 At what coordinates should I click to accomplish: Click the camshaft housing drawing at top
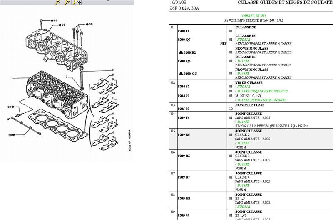point(57,49)
